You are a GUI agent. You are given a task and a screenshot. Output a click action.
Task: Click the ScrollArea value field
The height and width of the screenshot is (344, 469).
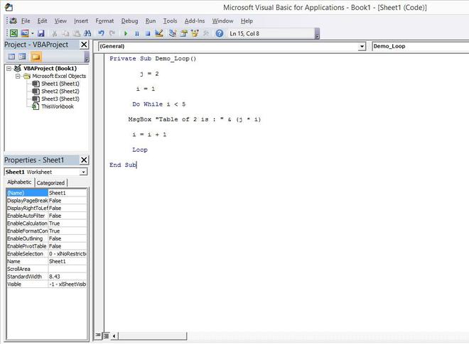tap(68, 269)
